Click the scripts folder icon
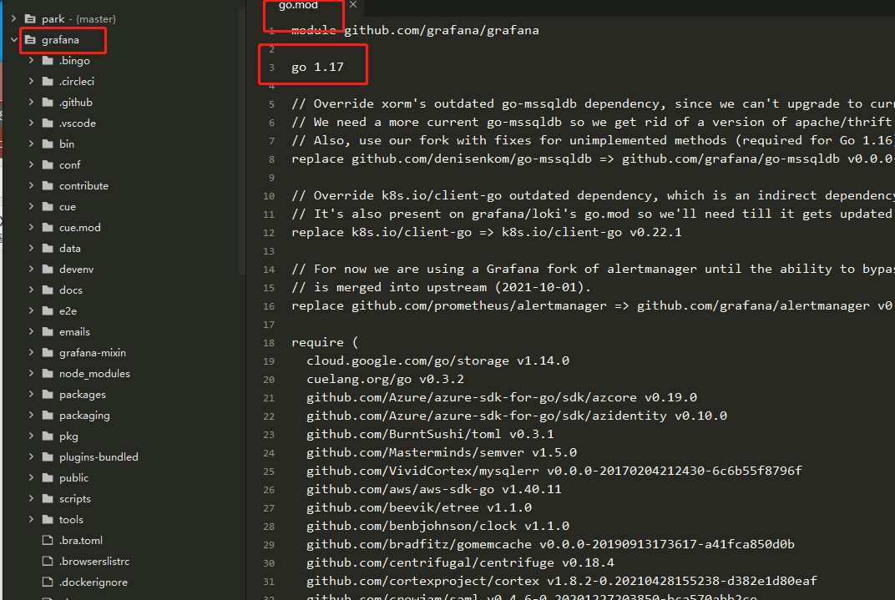 click(x=48, y=498)
